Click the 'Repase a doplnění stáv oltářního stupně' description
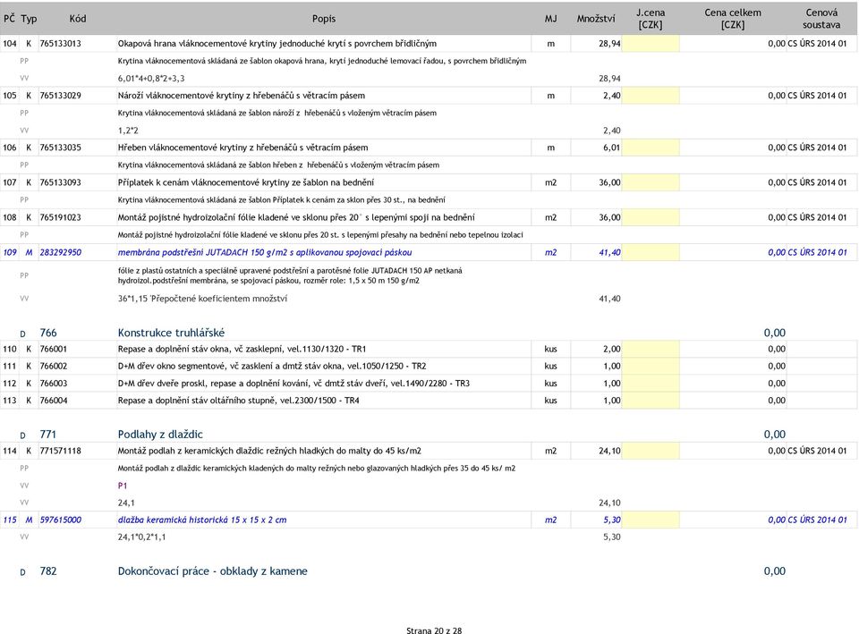Image resolution: width=859 pixels, height=634 pixels. (238, 401)
